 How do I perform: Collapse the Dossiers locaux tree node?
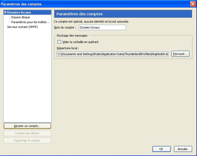pyautogui.click(x=5, y=12)
